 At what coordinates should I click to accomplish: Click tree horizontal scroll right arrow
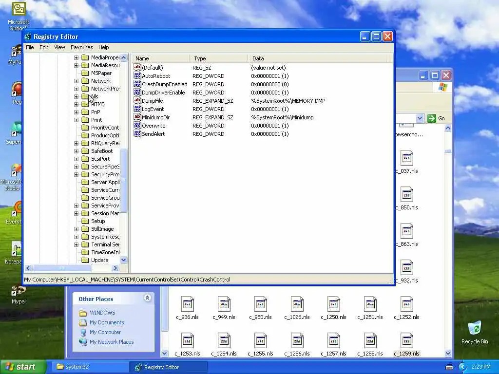tap(115, 268)
